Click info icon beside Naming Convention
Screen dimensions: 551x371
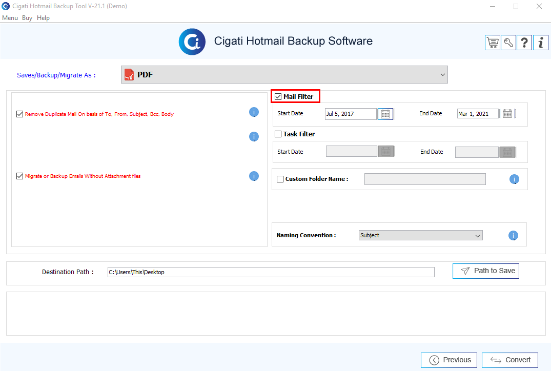click(x=513, y=235)
